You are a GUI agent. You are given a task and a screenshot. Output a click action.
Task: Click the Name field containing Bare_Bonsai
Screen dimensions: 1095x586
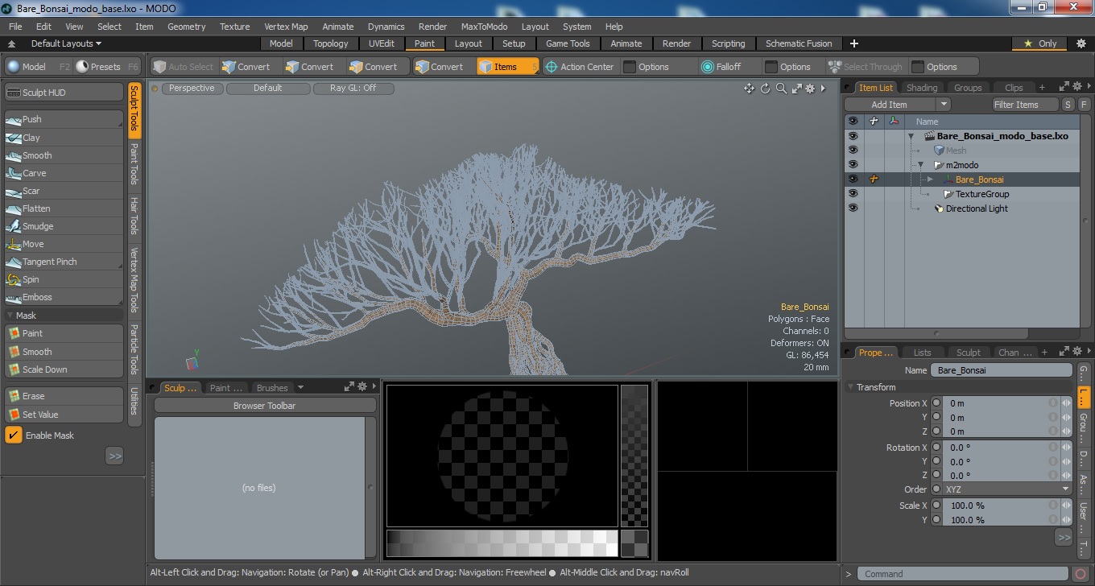[x=1001, y=370]
